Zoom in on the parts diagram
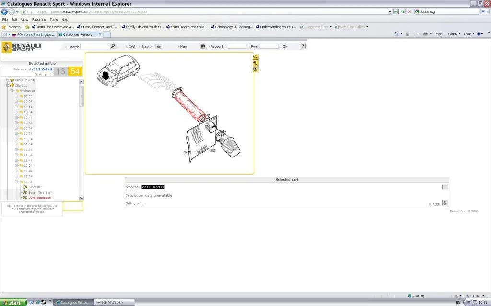This screenshot has height=306, width=491. [x=256, y=57]
